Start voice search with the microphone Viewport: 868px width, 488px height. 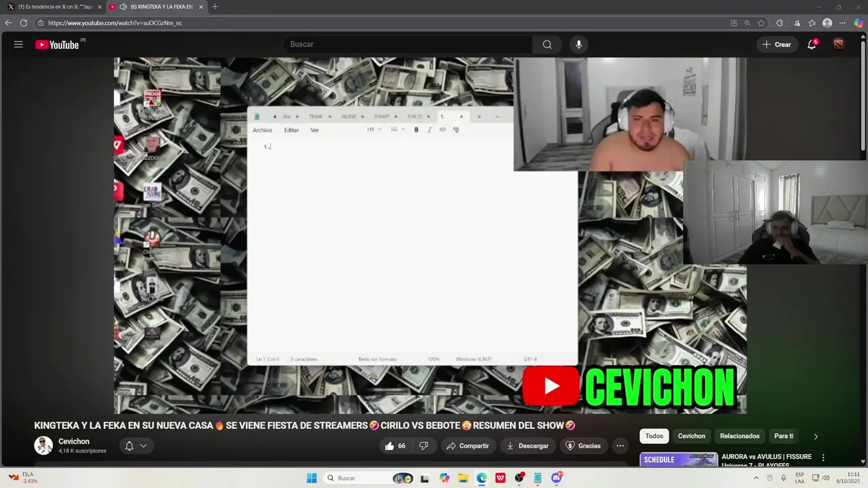coord(578,45)
